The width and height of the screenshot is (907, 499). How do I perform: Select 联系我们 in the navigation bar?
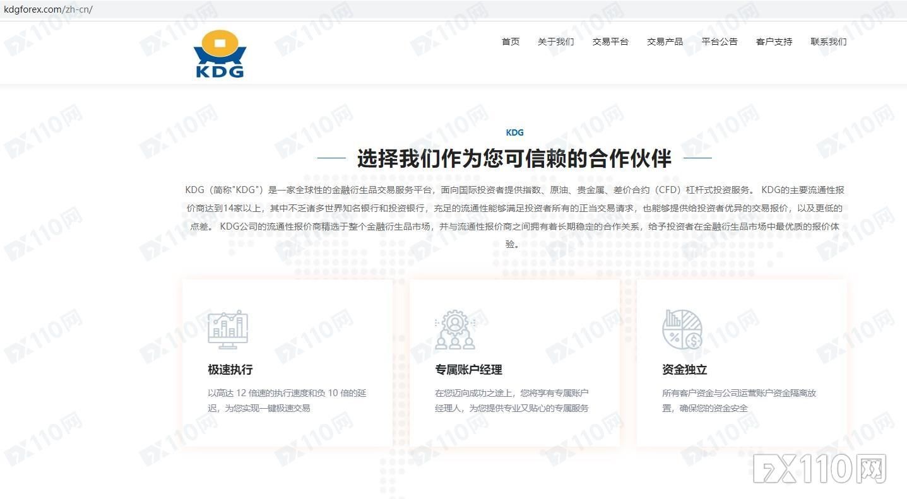(x=828, y=42)
